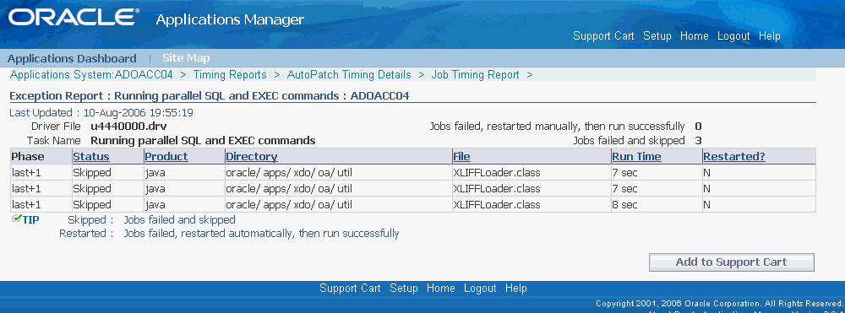Click the Exception Report page heading

click(210, 96)
